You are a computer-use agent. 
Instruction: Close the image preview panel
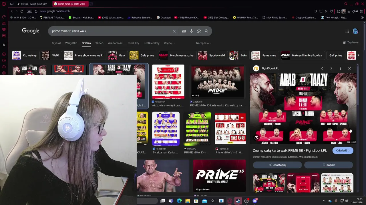point(349,68)
